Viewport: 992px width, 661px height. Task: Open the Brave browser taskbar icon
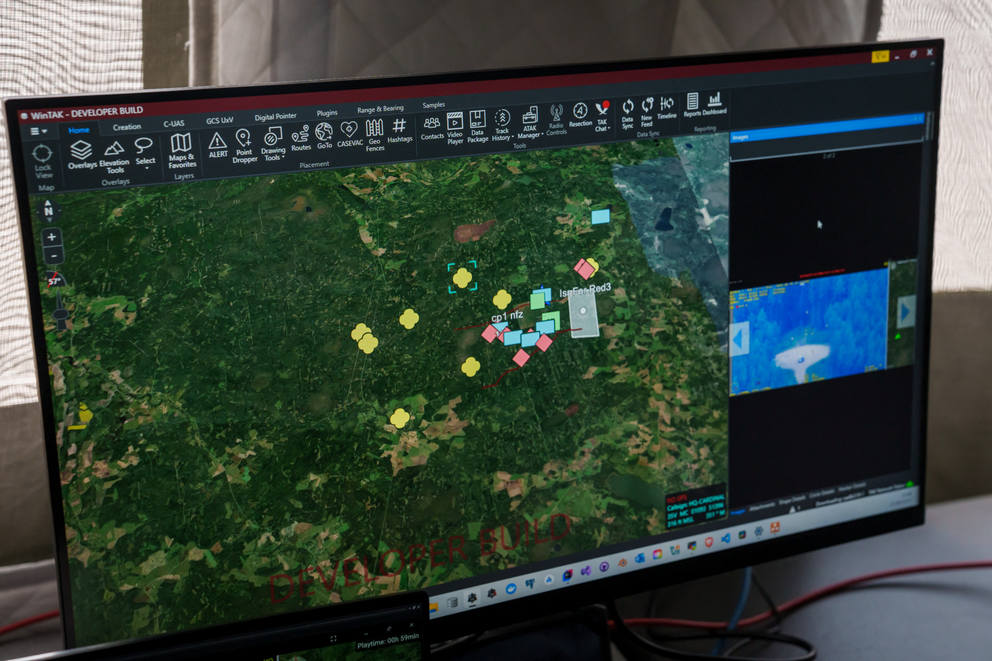(x=709, y=542)
